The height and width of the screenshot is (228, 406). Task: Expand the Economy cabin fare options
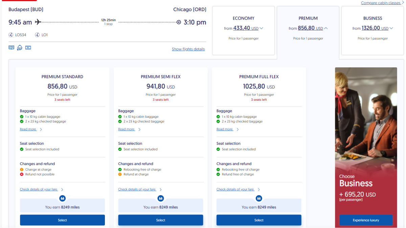click(x=261, y=28)
